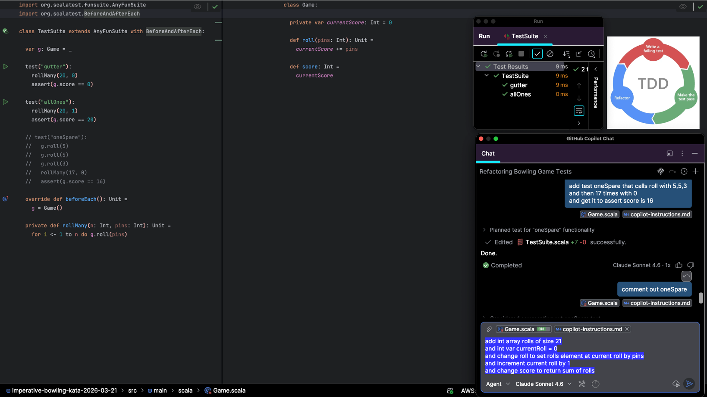This screenshot has height=397, width=707.
Task: Run the gutter test from editor gutter
Action: pyautogui.click(x=6, y=67)
